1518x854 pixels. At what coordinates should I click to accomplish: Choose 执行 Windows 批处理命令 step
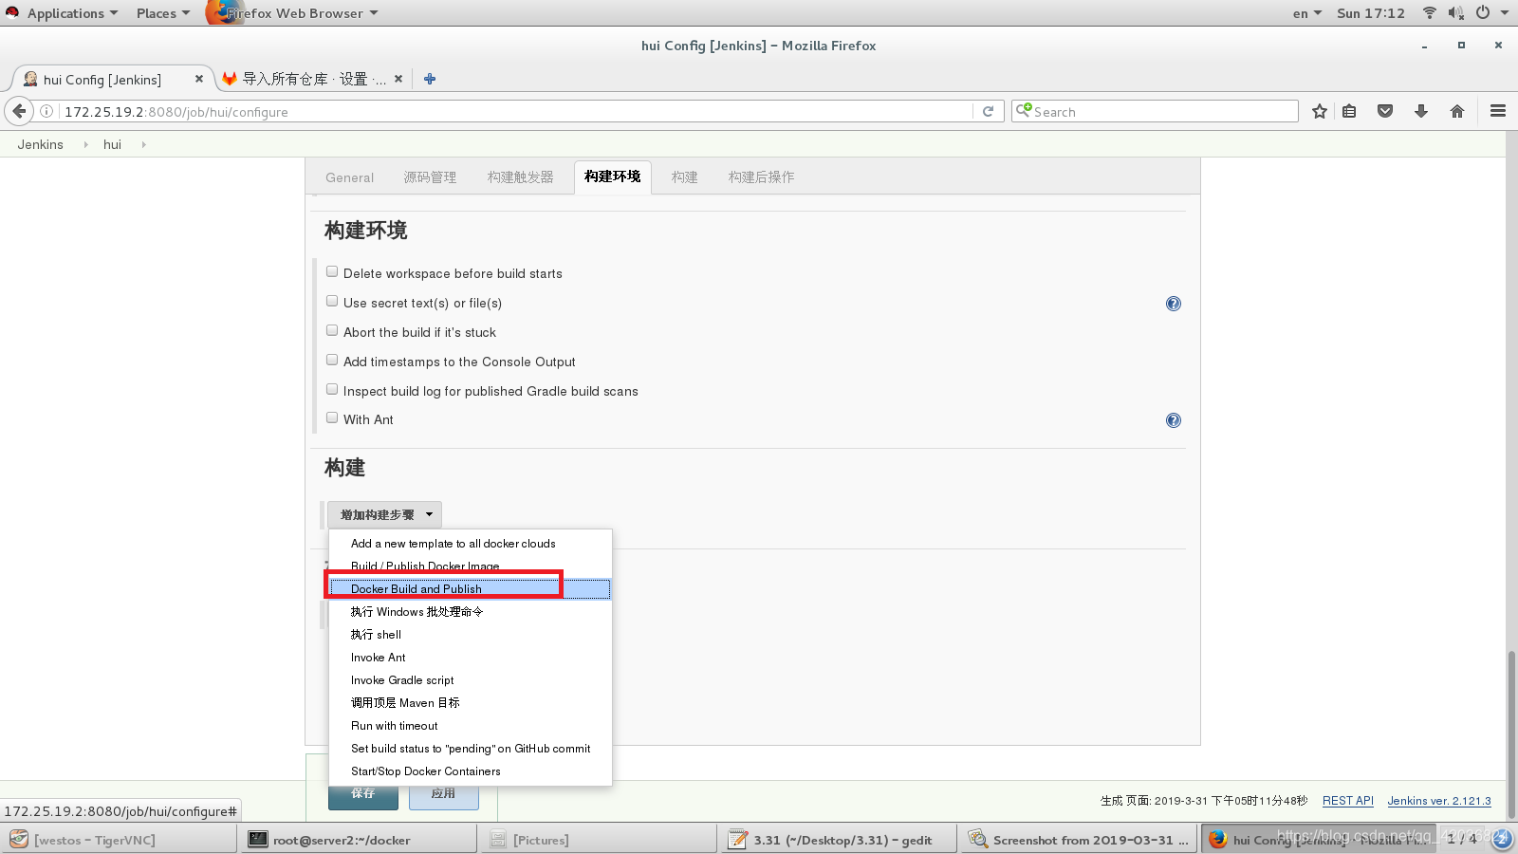tap(470, 612)
